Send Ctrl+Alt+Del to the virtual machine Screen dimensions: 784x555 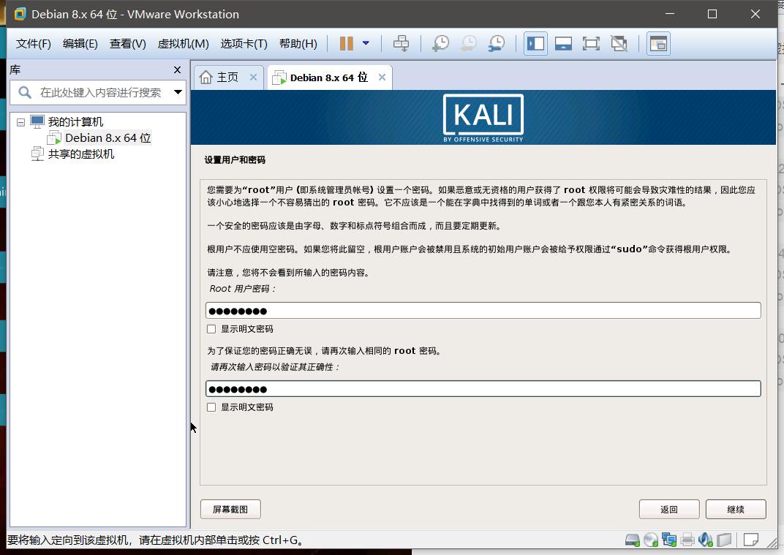(401, 43)
